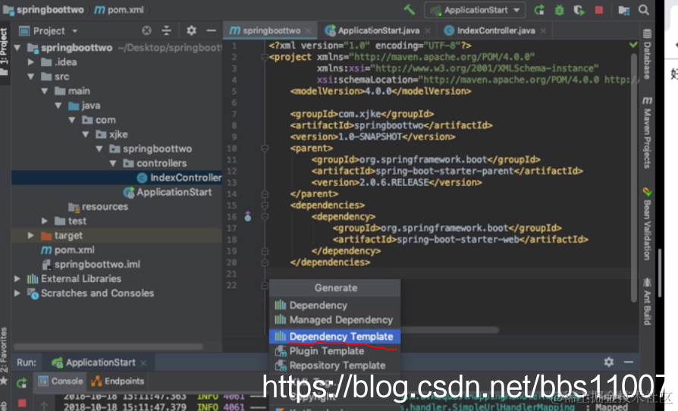678x411 pixels.
Task: Click the rerun icon in Run panel
Action: pos(21,382)
